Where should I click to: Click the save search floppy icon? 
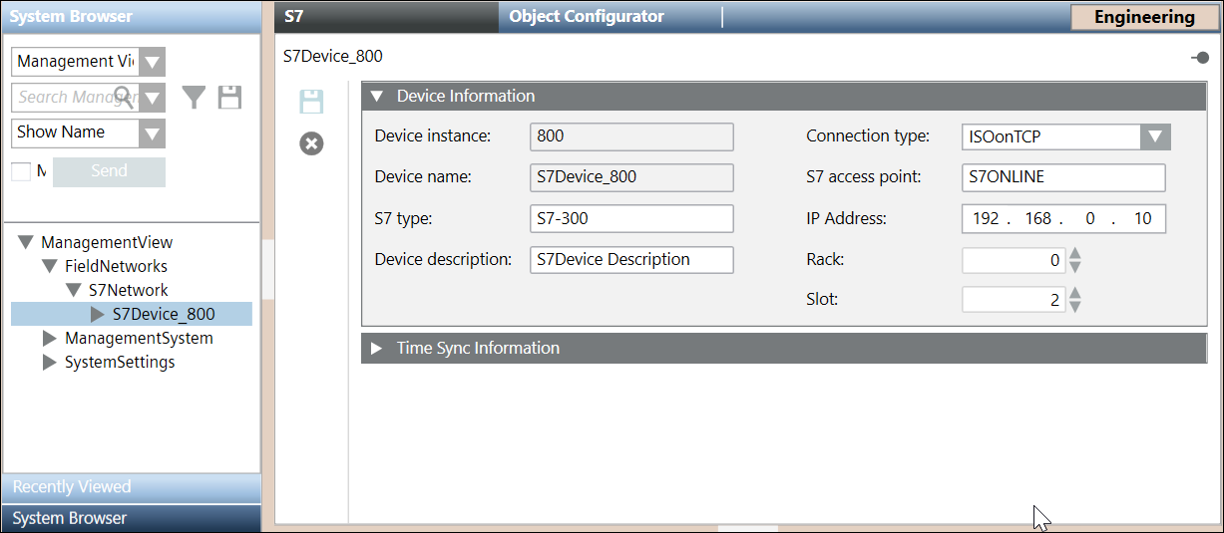click(230, 97)
